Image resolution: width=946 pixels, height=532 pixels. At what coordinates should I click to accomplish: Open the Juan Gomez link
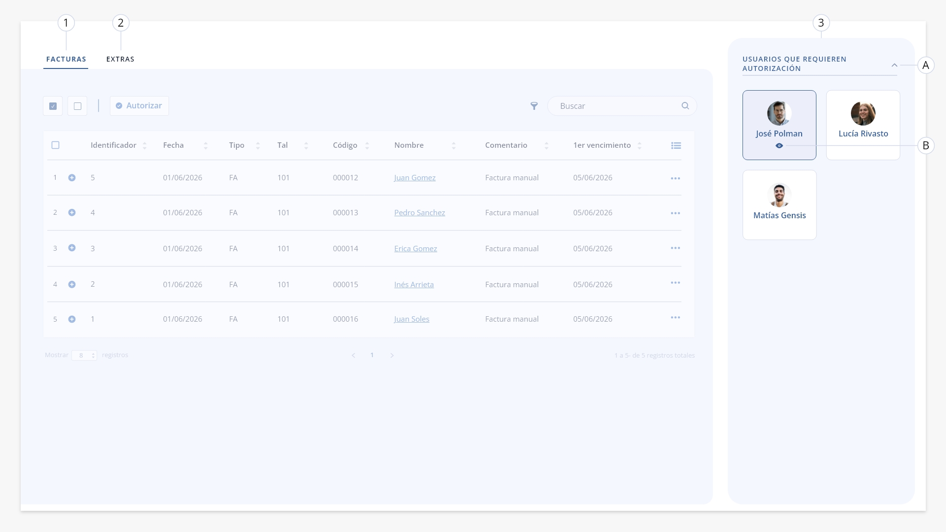[x=415, y=178]
